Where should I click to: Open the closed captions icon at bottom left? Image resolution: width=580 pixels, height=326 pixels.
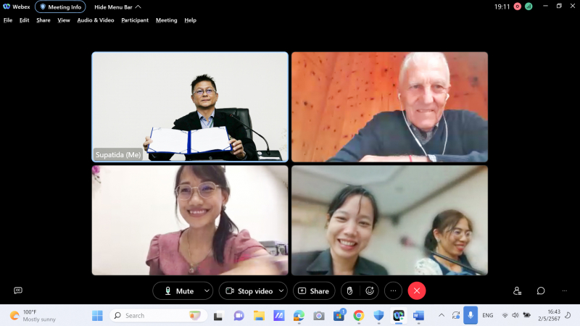tap(18, 291)
